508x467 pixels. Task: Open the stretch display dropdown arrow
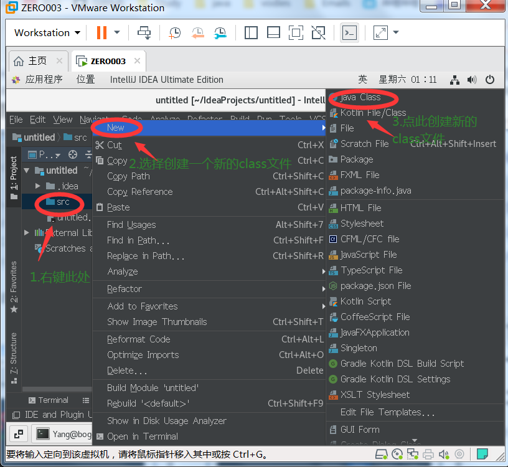[395, 32]
